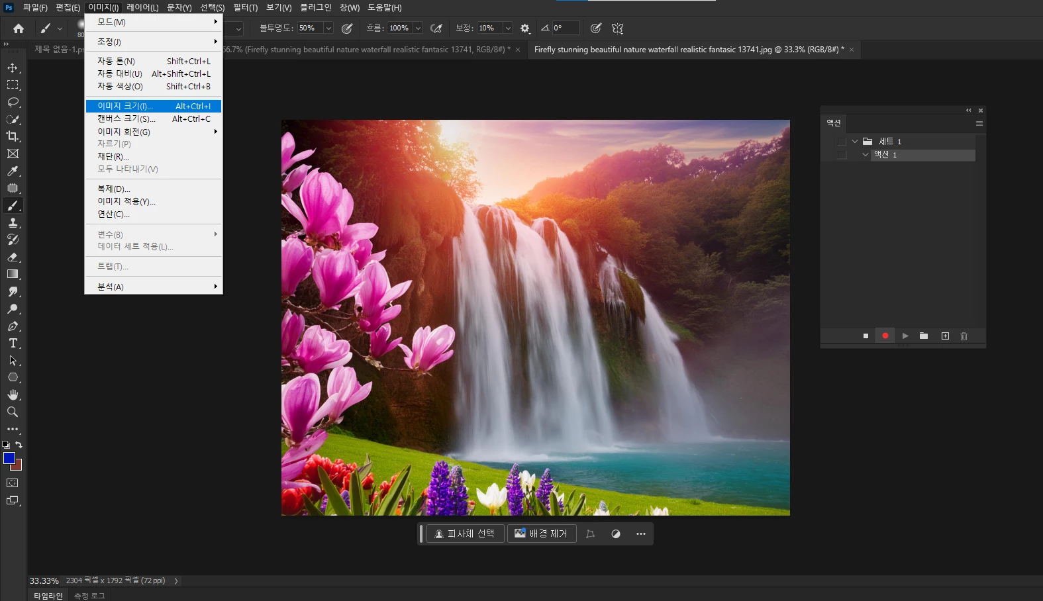Select the Lasso tool

[x=13, y=102]
